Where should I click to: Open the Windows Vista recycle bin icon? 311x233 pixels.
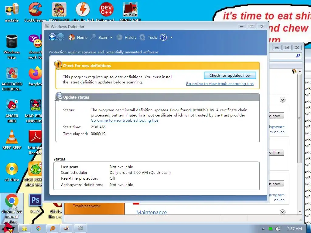click(x=12, y=47)
